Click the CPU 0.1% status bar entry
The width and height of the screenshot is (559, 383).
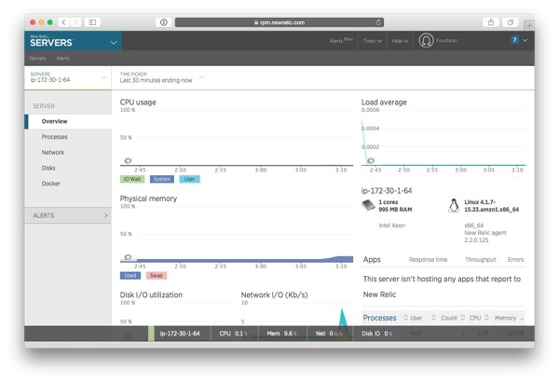point(234,334)
